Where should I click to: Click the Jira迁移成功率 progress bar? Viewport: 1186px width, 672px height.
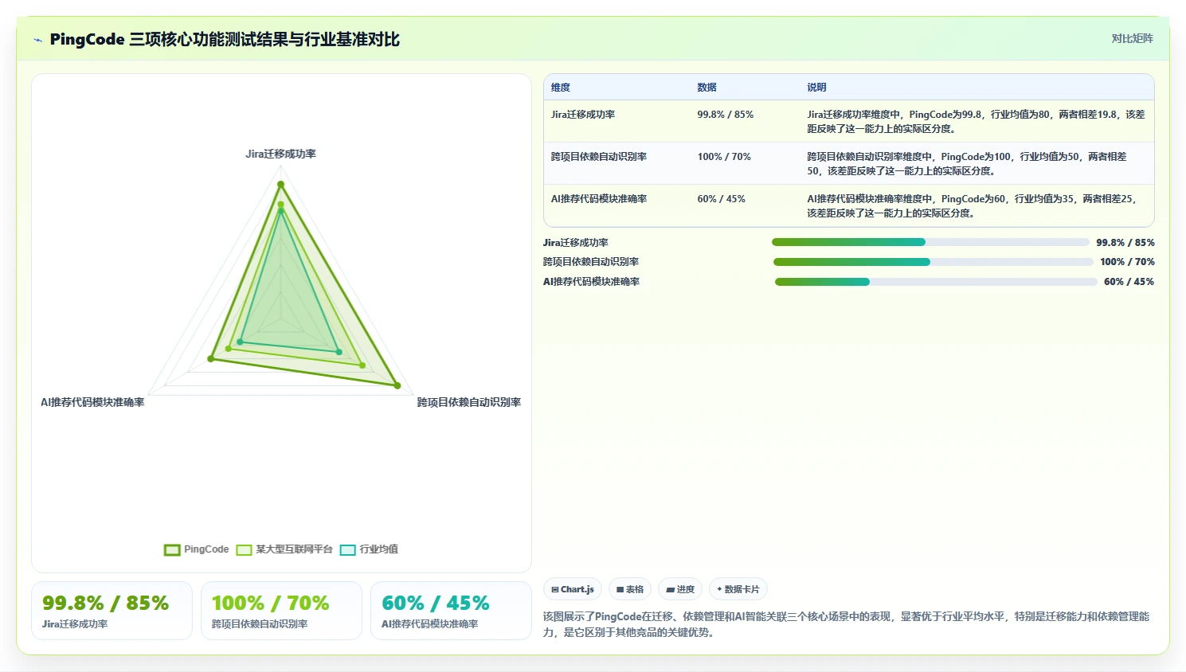(930, 242)
